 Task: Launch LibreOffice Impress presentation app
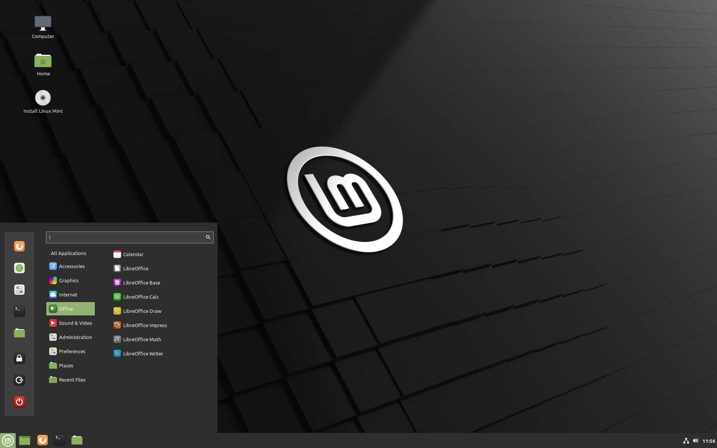(145, 325)
